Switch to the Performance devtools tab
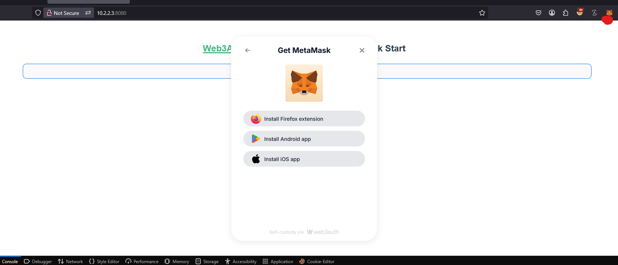This screenshot has width=618, height=265. tap(142, 261)
